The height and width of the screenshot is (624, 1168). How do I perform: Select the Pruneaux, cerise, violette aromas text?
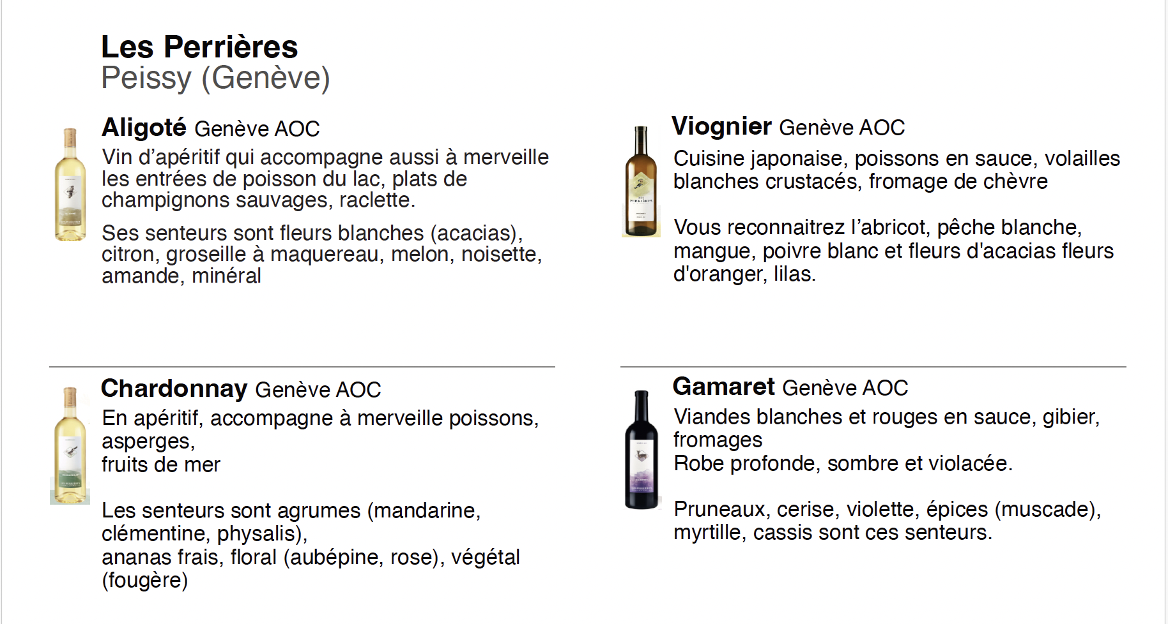click(x=888, y=521)
